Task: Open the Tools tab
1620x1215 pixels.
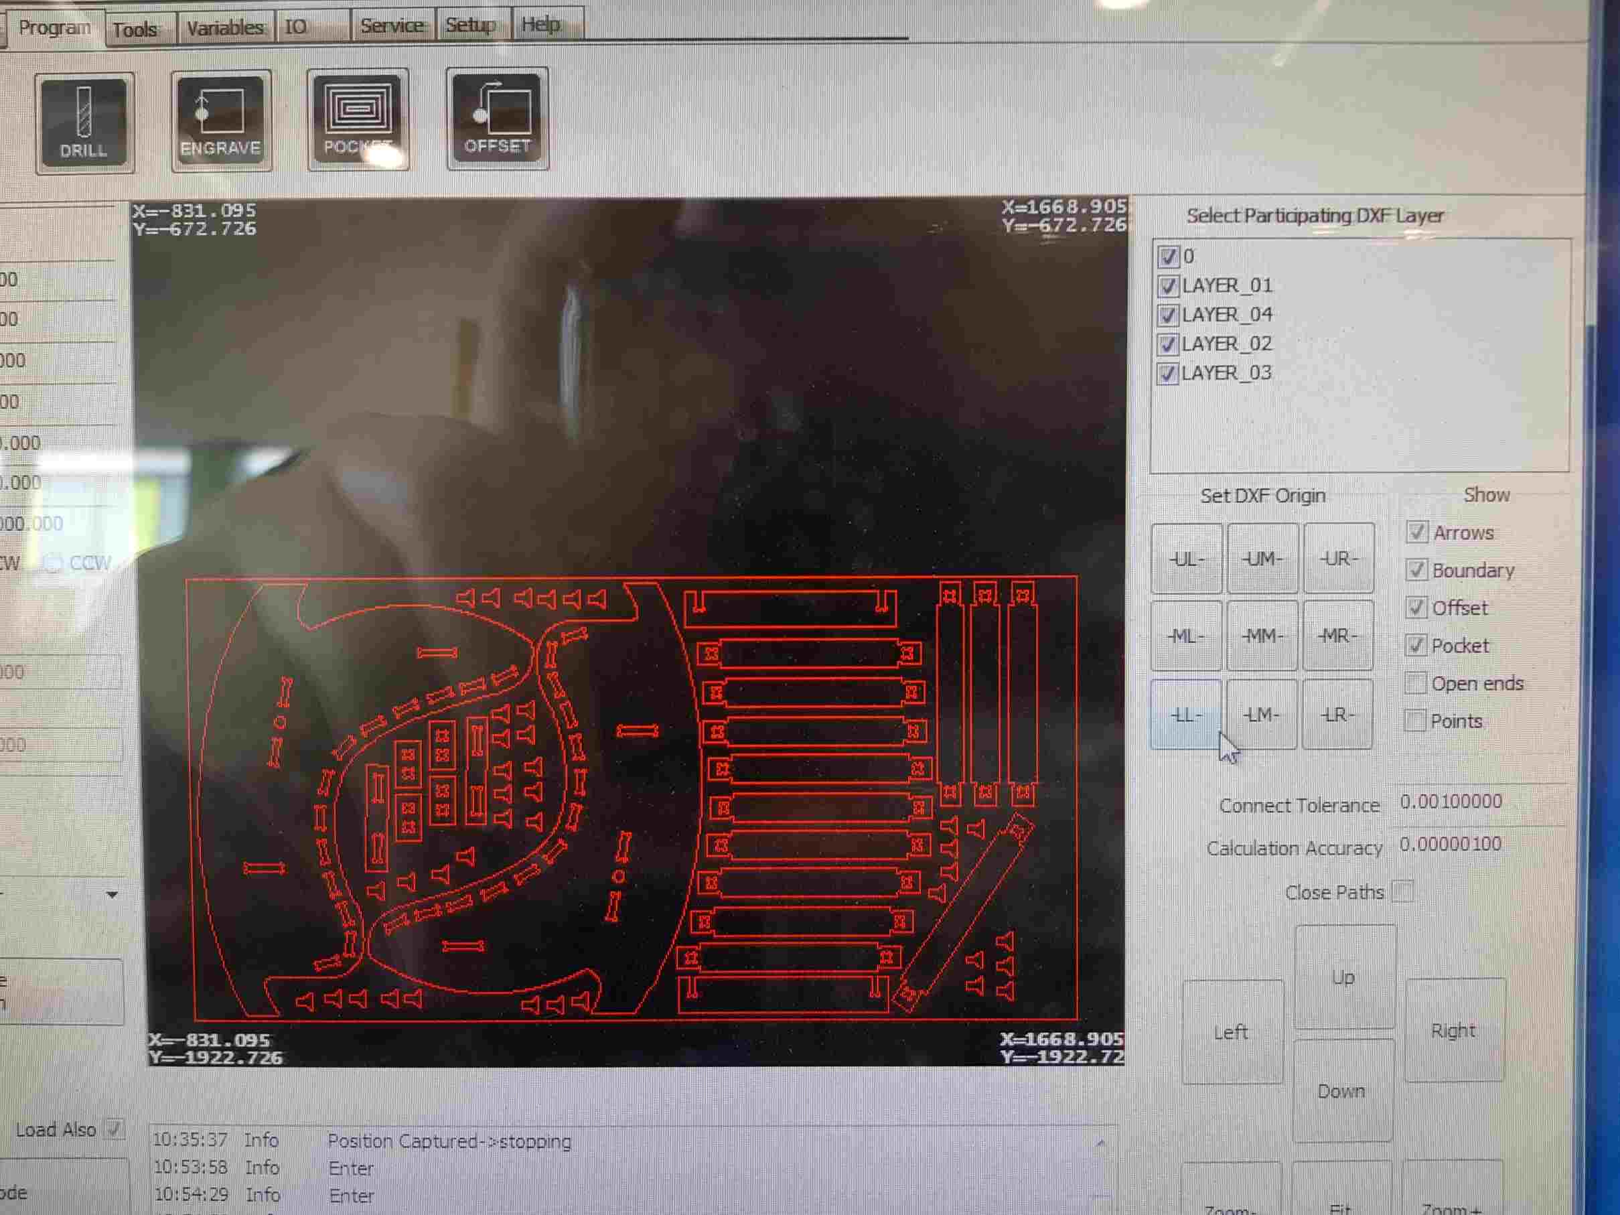Action: point(135,29)
